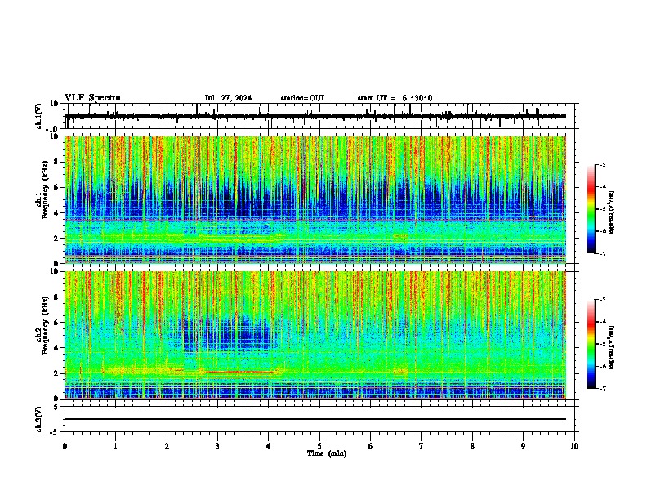Image resolution: width=647 pixels, height=500 pixels.
Task: Click the flat ch.3 voltage trace line
Action: coord(315,419)
